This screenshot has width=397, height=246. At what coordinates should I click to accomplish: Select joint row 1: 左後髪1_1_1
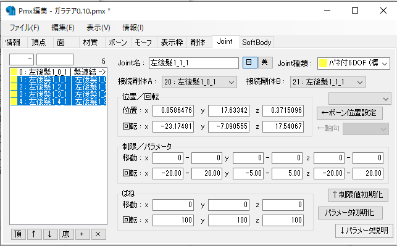coord(58,80)
